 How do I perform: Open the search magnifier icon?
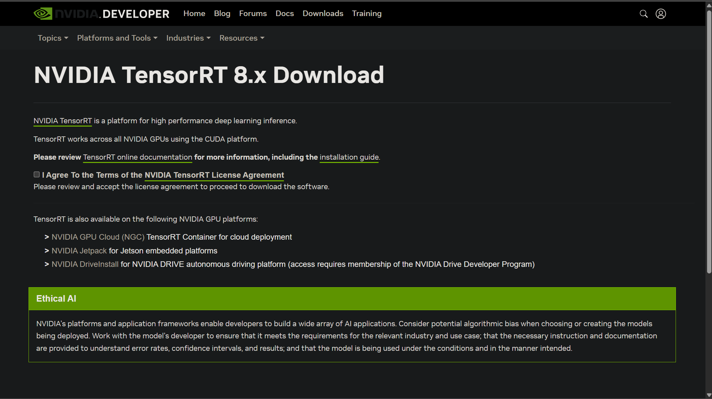(x=643, y=14)
